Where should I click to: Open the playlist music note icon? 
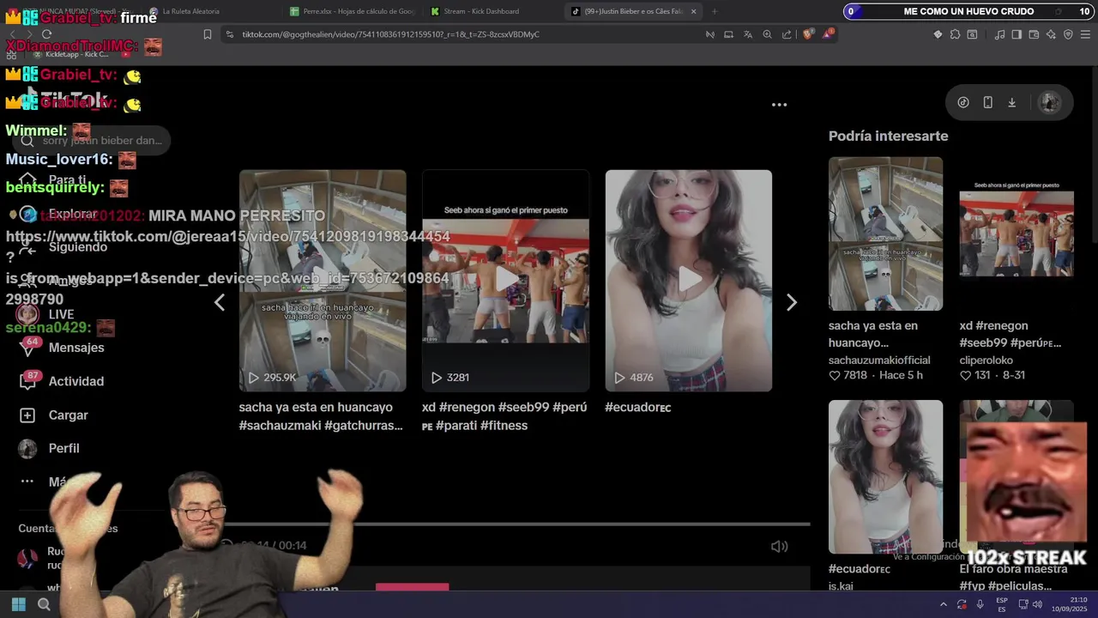[999, 34]
